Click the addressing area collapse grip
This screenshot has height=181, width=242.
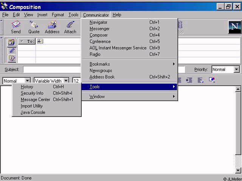(2, 50)
